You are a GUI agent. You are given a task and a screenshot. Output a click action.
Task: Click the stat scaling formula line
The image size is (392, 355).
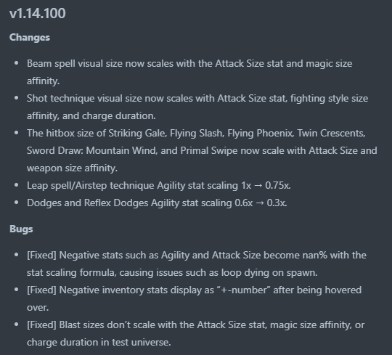point(172,273)
